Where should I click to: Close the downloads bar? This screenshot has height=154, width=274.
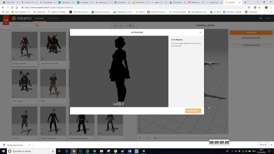(x=271, y=145)
